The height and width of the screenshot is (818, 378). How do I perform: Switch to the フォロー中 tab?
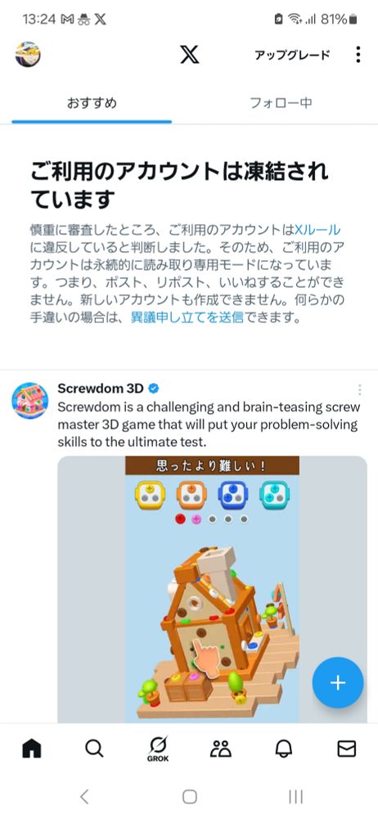point(281,103)
